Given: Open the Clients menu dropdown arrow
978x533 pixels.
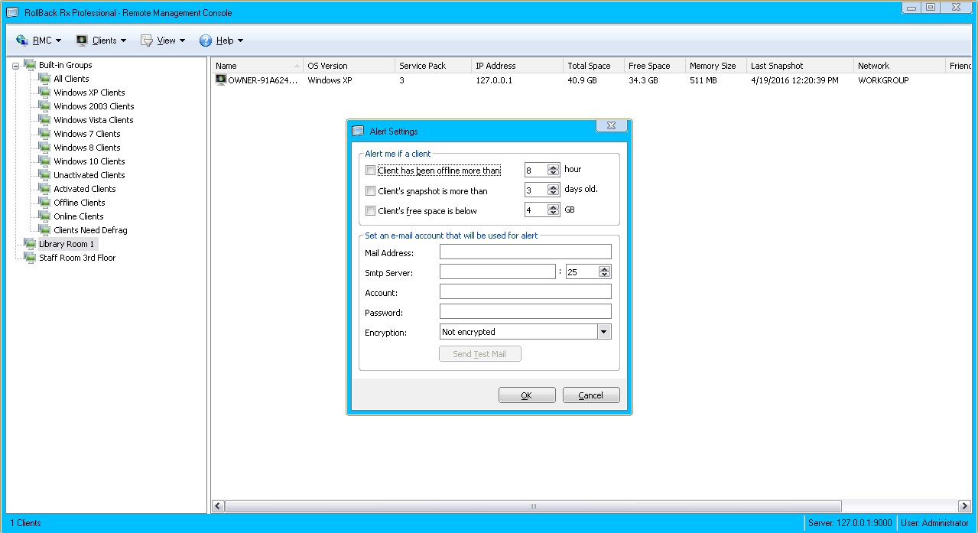Looking at the screenshot, I should pyautogui.click(x=123, y=41).
